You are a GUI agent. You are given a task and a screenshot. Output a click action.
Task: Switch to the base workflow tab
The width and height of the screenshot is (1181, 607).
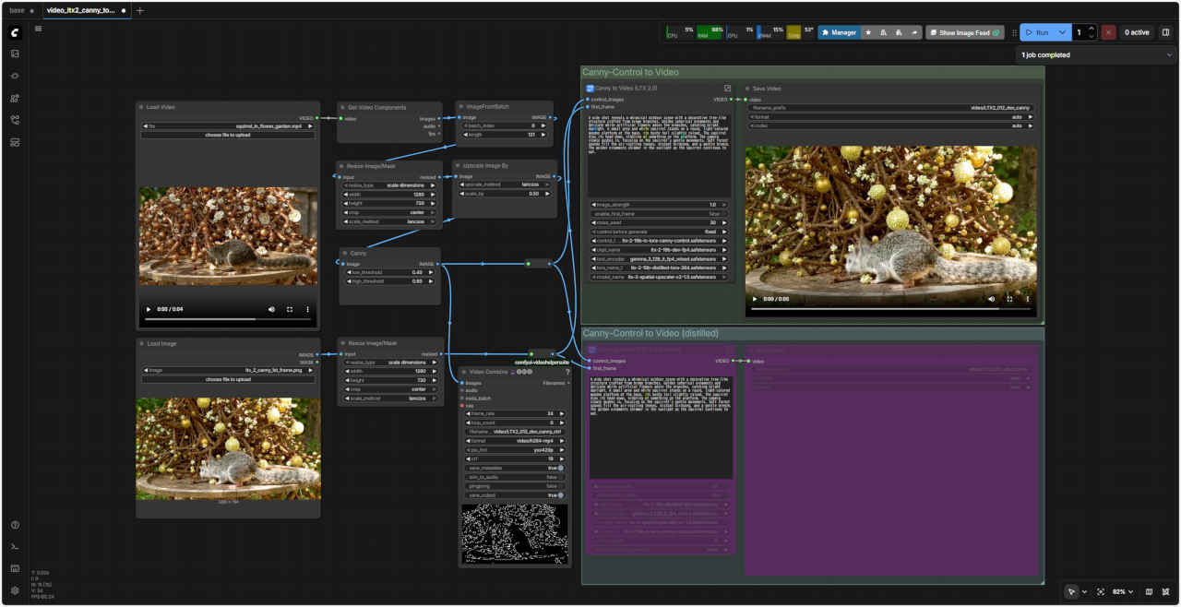click(17, 11)
